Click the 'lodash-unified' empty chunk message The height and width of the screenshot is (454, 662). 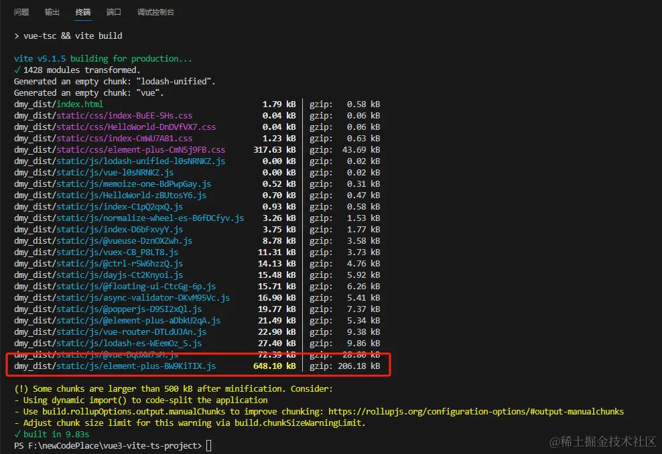tap(115, 82)
